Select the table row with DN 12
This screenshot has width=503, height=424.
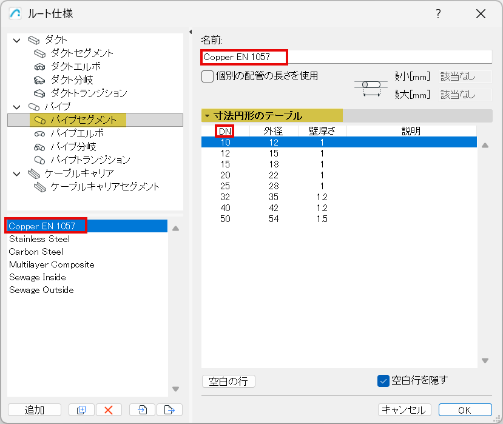[339, 153]
